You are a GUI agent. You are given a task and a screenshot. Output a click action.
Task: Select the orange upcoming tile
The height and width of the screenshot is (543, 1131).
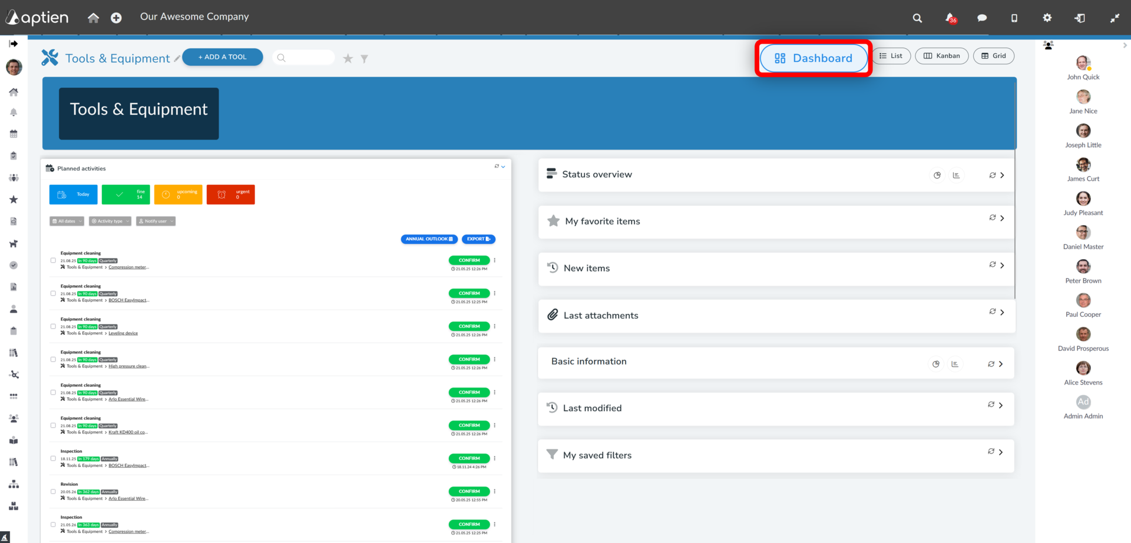point(178,194)
